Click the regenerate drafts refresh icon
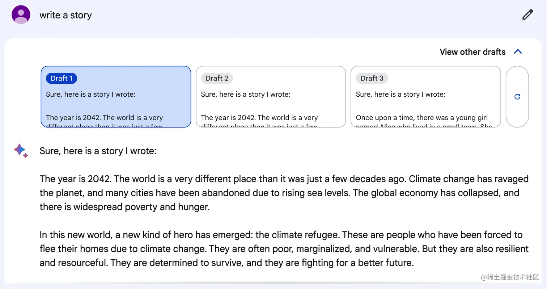The height and width of the screenshot is (289, 547). tap(517, 97)
